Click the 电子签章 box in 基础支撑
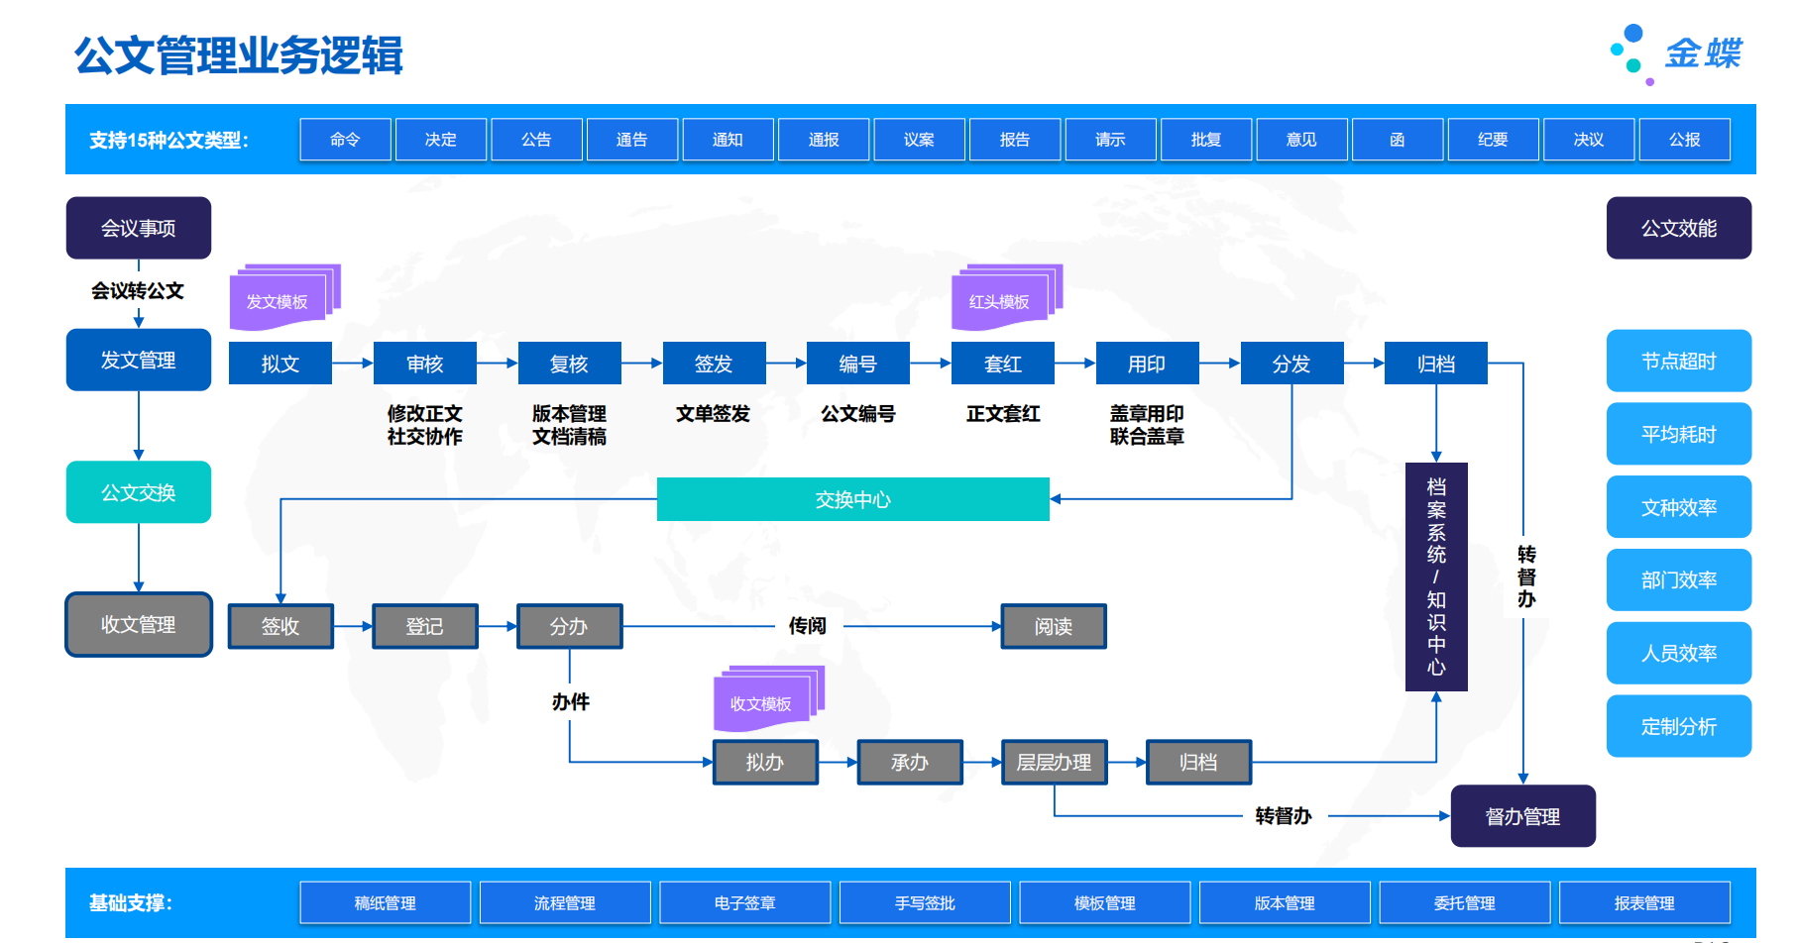Screen dimensions: 1795x943 pyautogui.click(x=744, y=902)
